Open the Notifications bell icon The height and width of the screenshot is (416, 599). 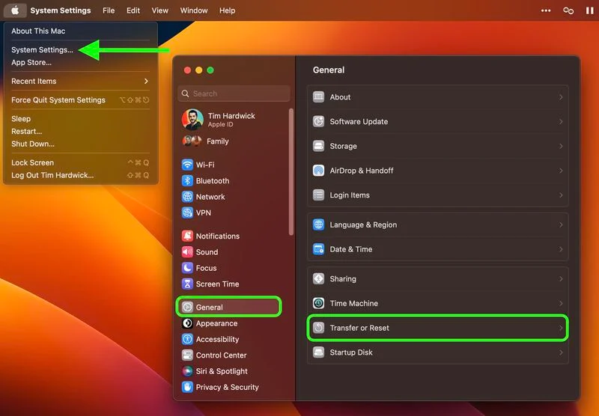[x=187, y=236]
